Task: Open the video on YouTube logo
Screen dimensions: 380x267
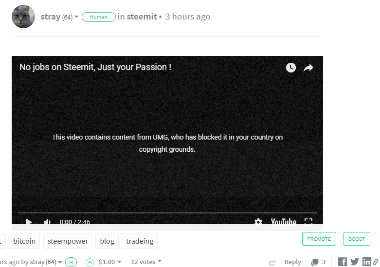Action: coord(284,222)
